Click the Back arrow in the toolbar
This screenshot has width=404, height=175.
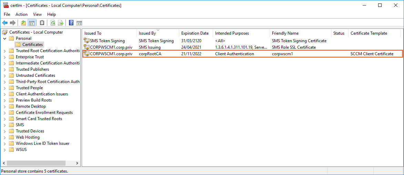tap(5, 23)
